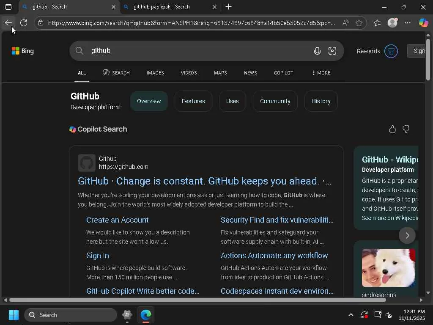Expand the MORE search filters menu
This screenshot has height=325, width=433.
coord(321,73)
